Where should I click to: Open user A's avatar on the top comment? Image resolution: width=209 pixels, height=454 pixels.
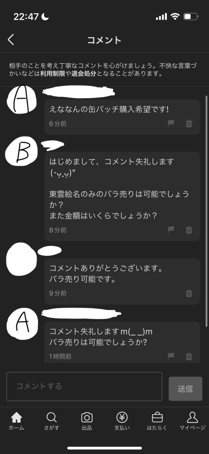22,100
